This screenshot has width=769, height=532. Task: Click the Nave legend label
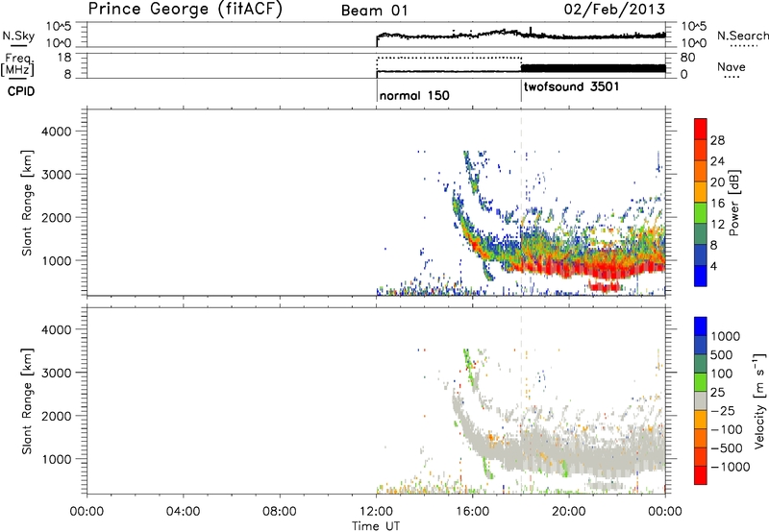[732, 66]
